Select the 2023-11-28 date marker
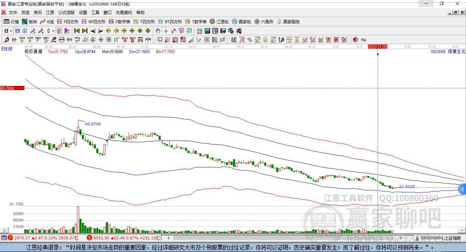 coord(377,47)
